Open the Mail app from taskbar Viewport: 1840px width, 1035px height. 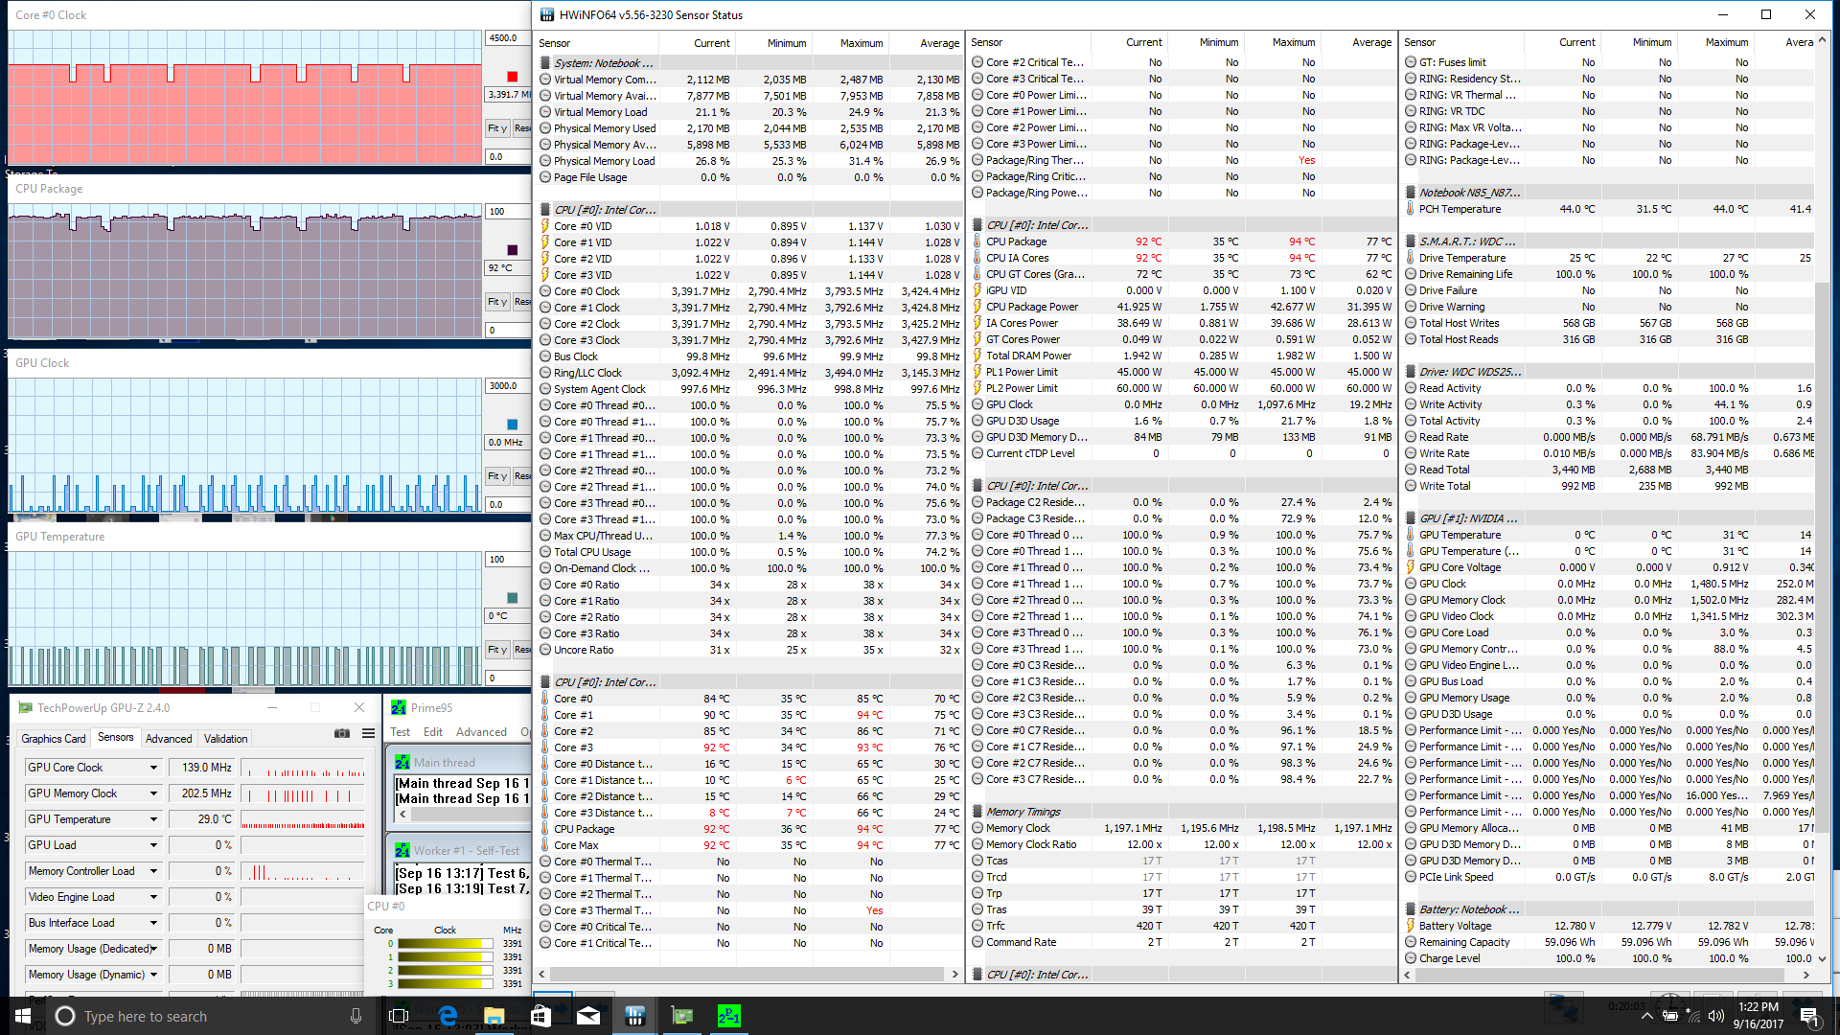click(588, 1016)
